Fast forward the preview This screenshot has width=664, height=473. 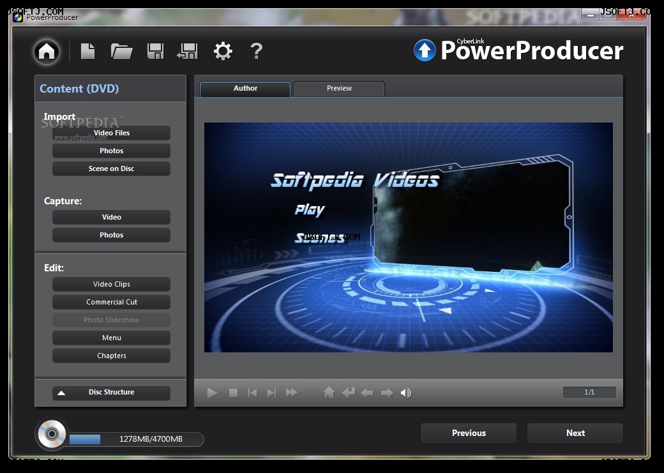tap(291, 393)
